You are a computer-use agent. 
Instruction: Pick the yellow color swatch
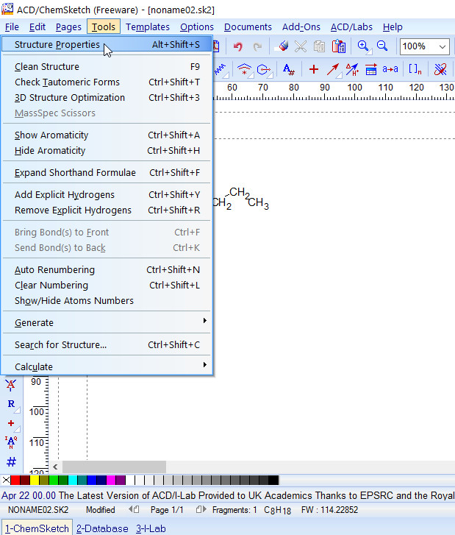[x=35, y=480]
